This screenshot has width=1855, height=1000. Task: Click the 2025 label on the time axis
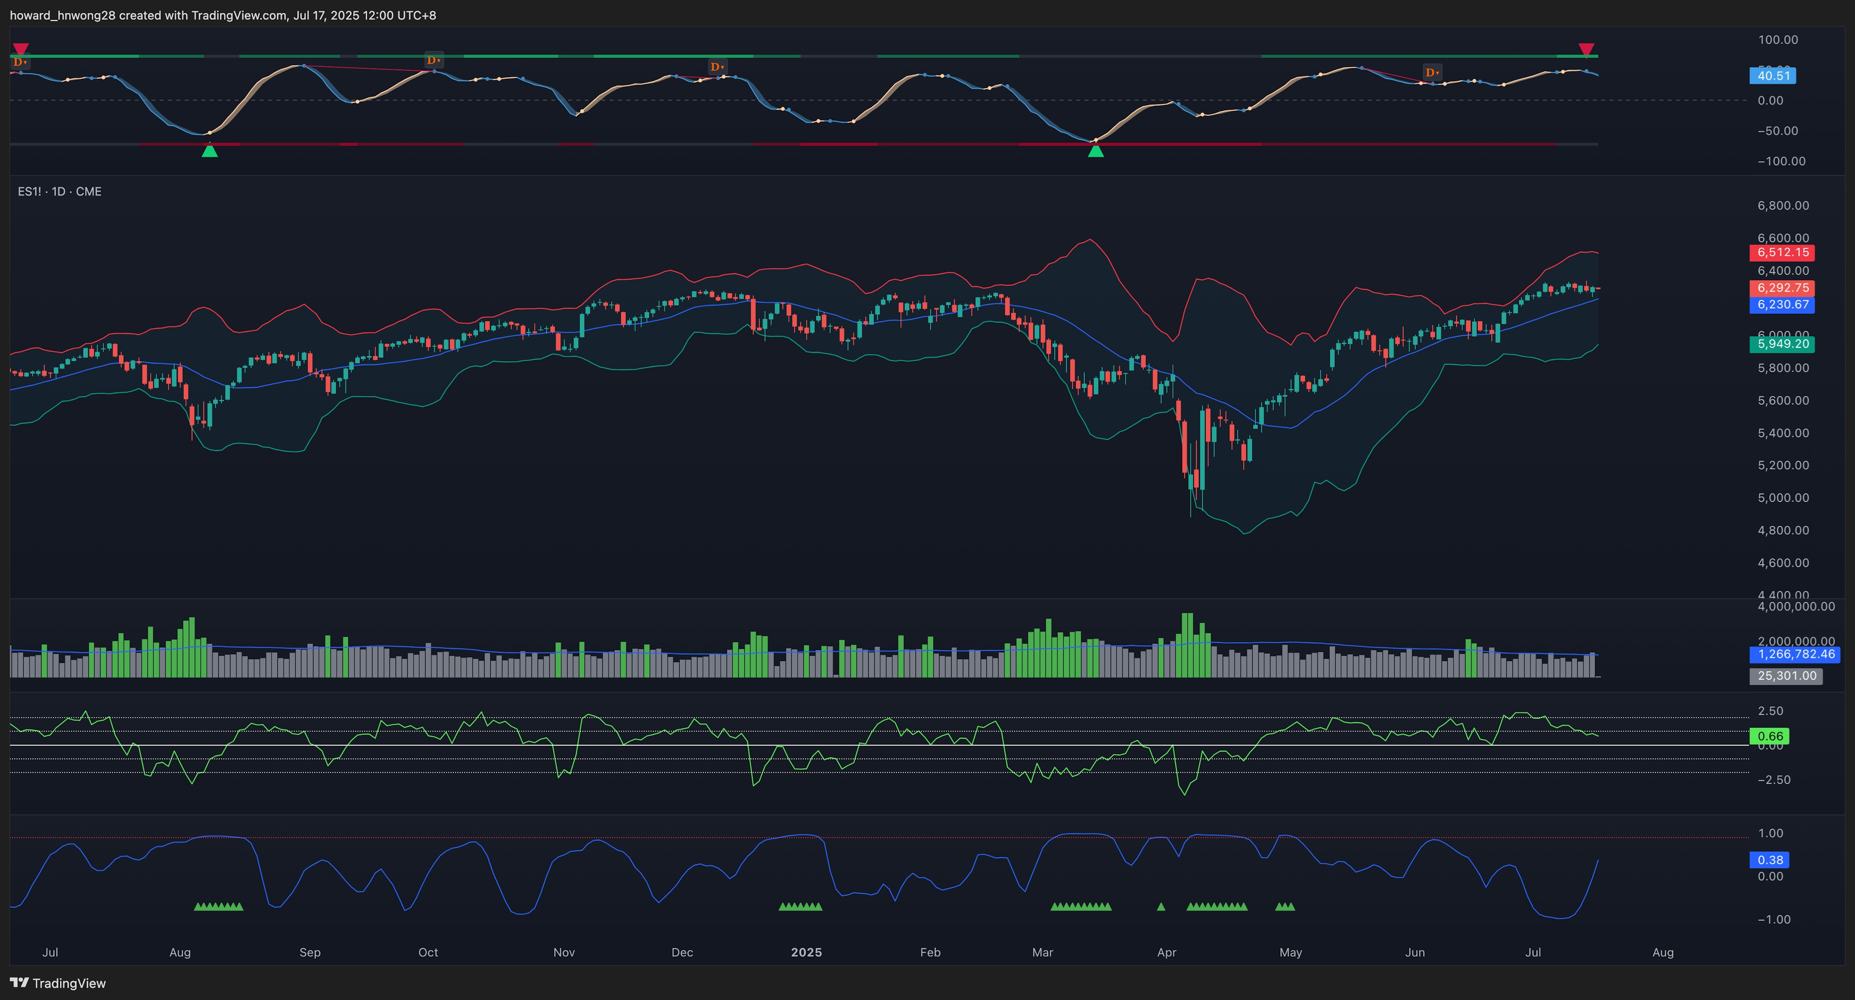pyautogui.click(x=806, y=952)
